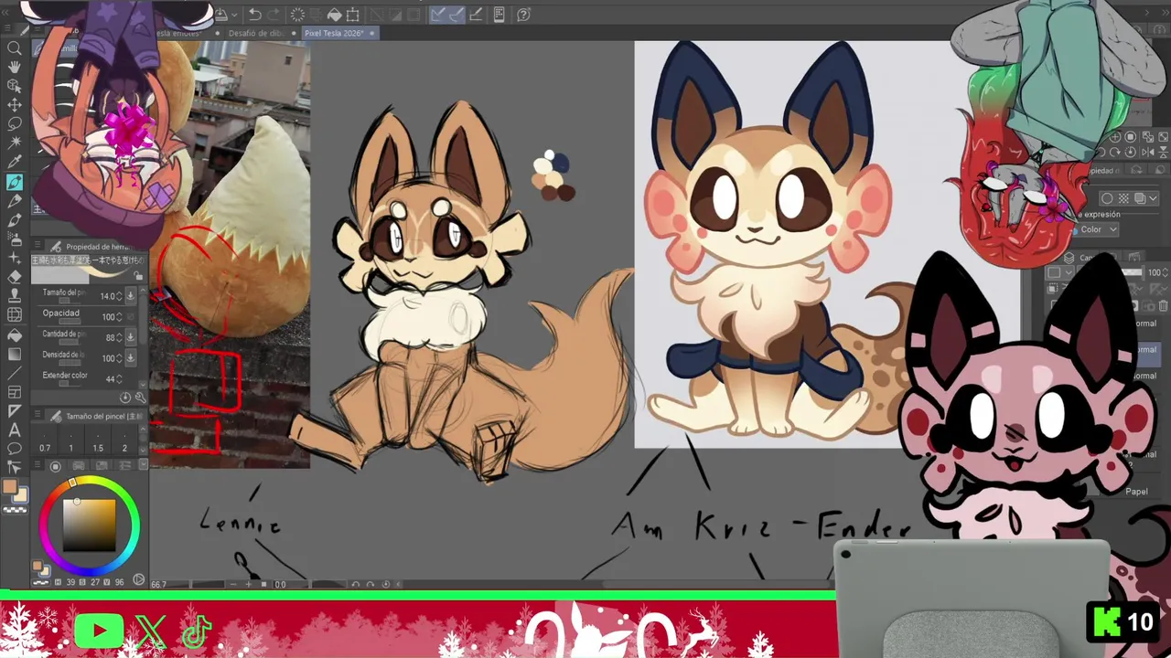Select the Pencil tool

point(15,201)
